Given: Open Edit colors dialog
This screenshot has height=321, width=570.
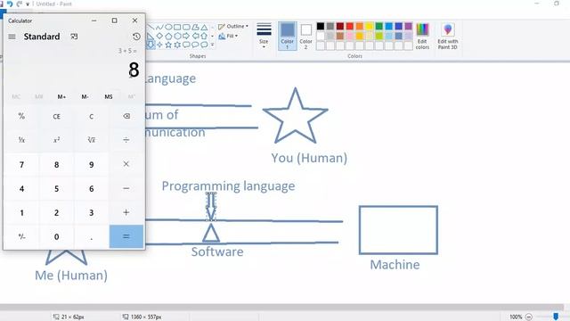Looking at the screenshot, I should tap(422, 36).
